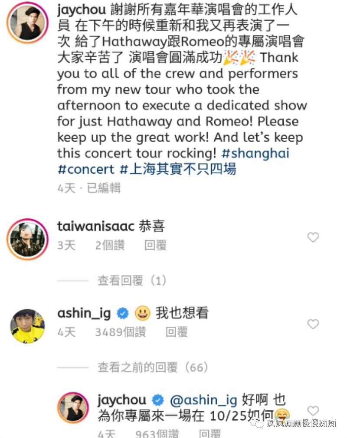The height and width of the screenshot is (438, 347).
Task: Open jaychou avatar in the reply
Action: 73,408
